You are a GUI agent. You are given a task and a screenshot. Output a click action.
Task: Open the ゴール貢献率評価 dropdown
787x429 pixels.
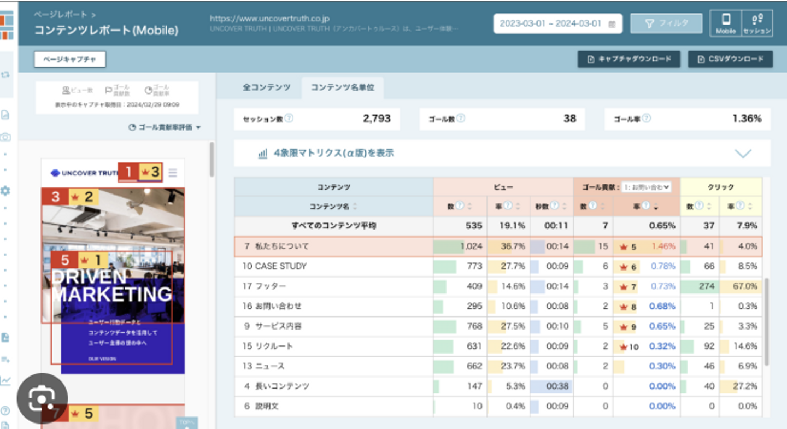point(165,127)
